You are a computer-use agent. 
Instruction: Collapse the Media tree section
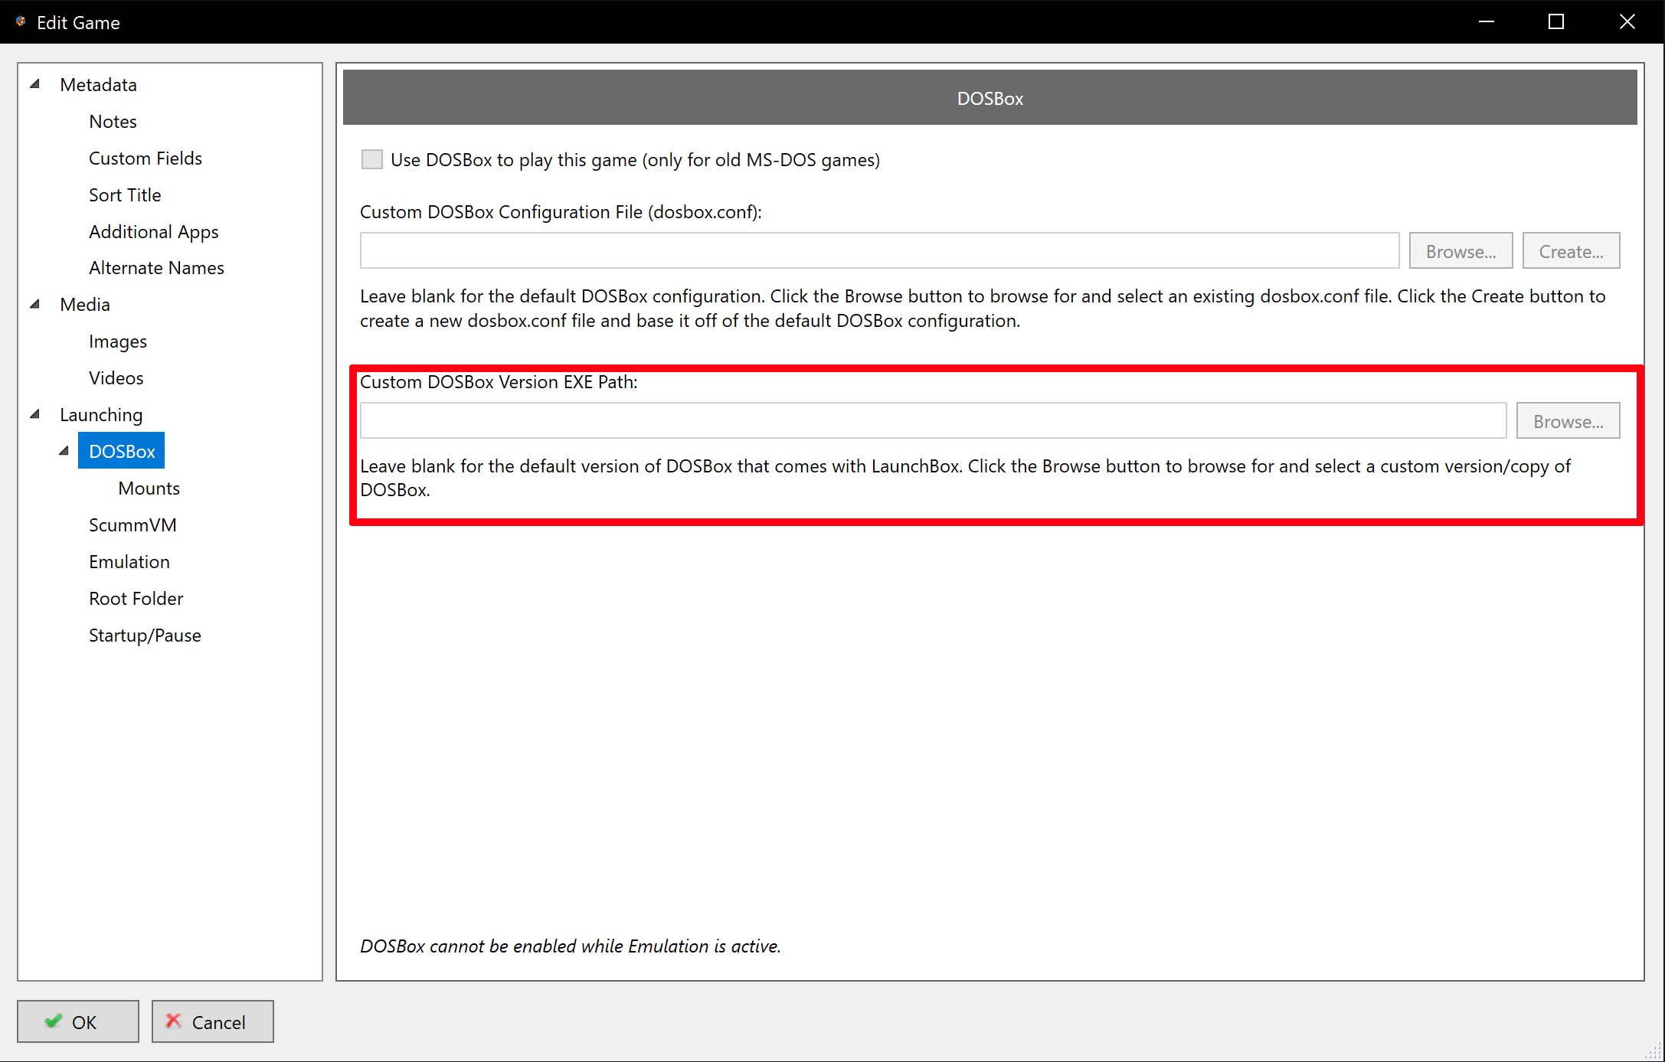tap(34, 304)
